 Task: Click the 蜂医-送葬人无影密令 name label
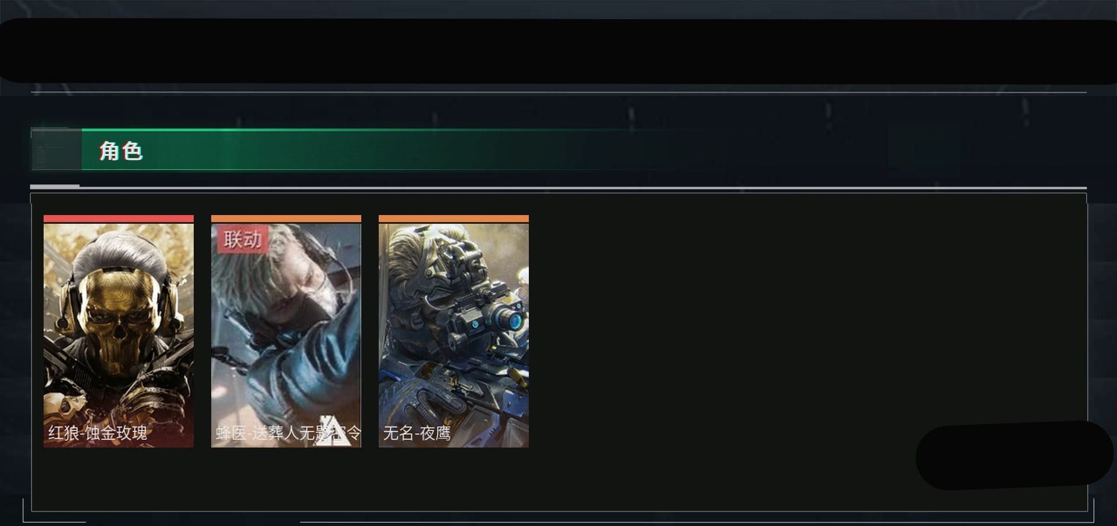288,433
